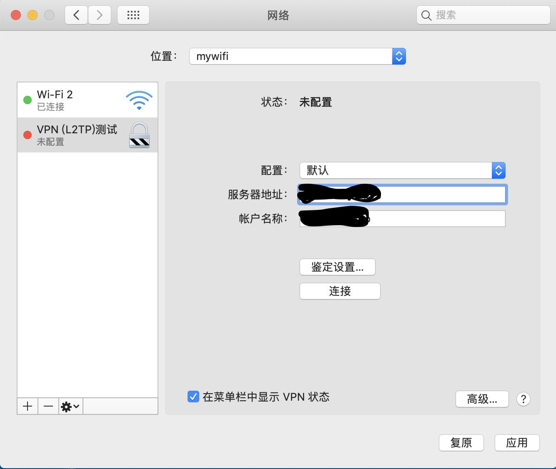The width and height of the screenshot is (556, 469).
Task: Add a service with the plus button
Action: (28, 406)
